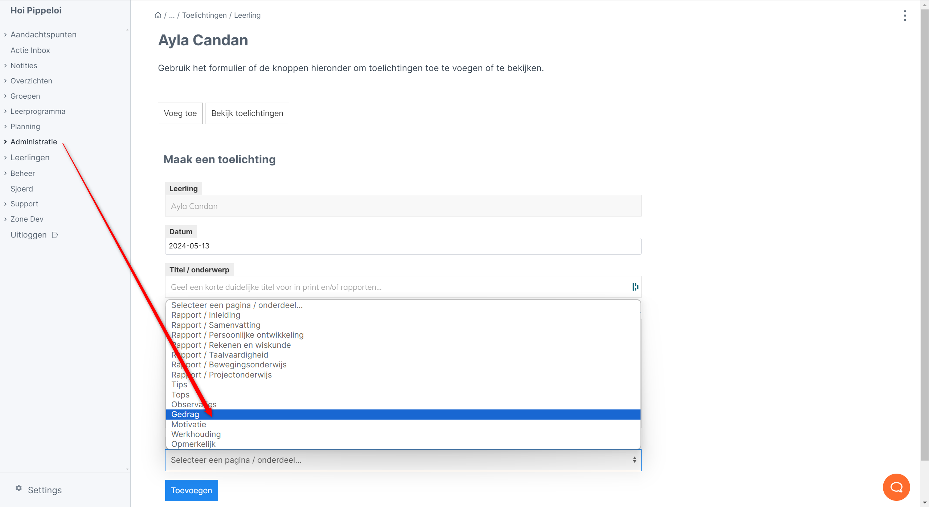Pick the Motivatie option
Image resolution: width=929 pixels, height=507 pixels.
[x=189, y=424]
